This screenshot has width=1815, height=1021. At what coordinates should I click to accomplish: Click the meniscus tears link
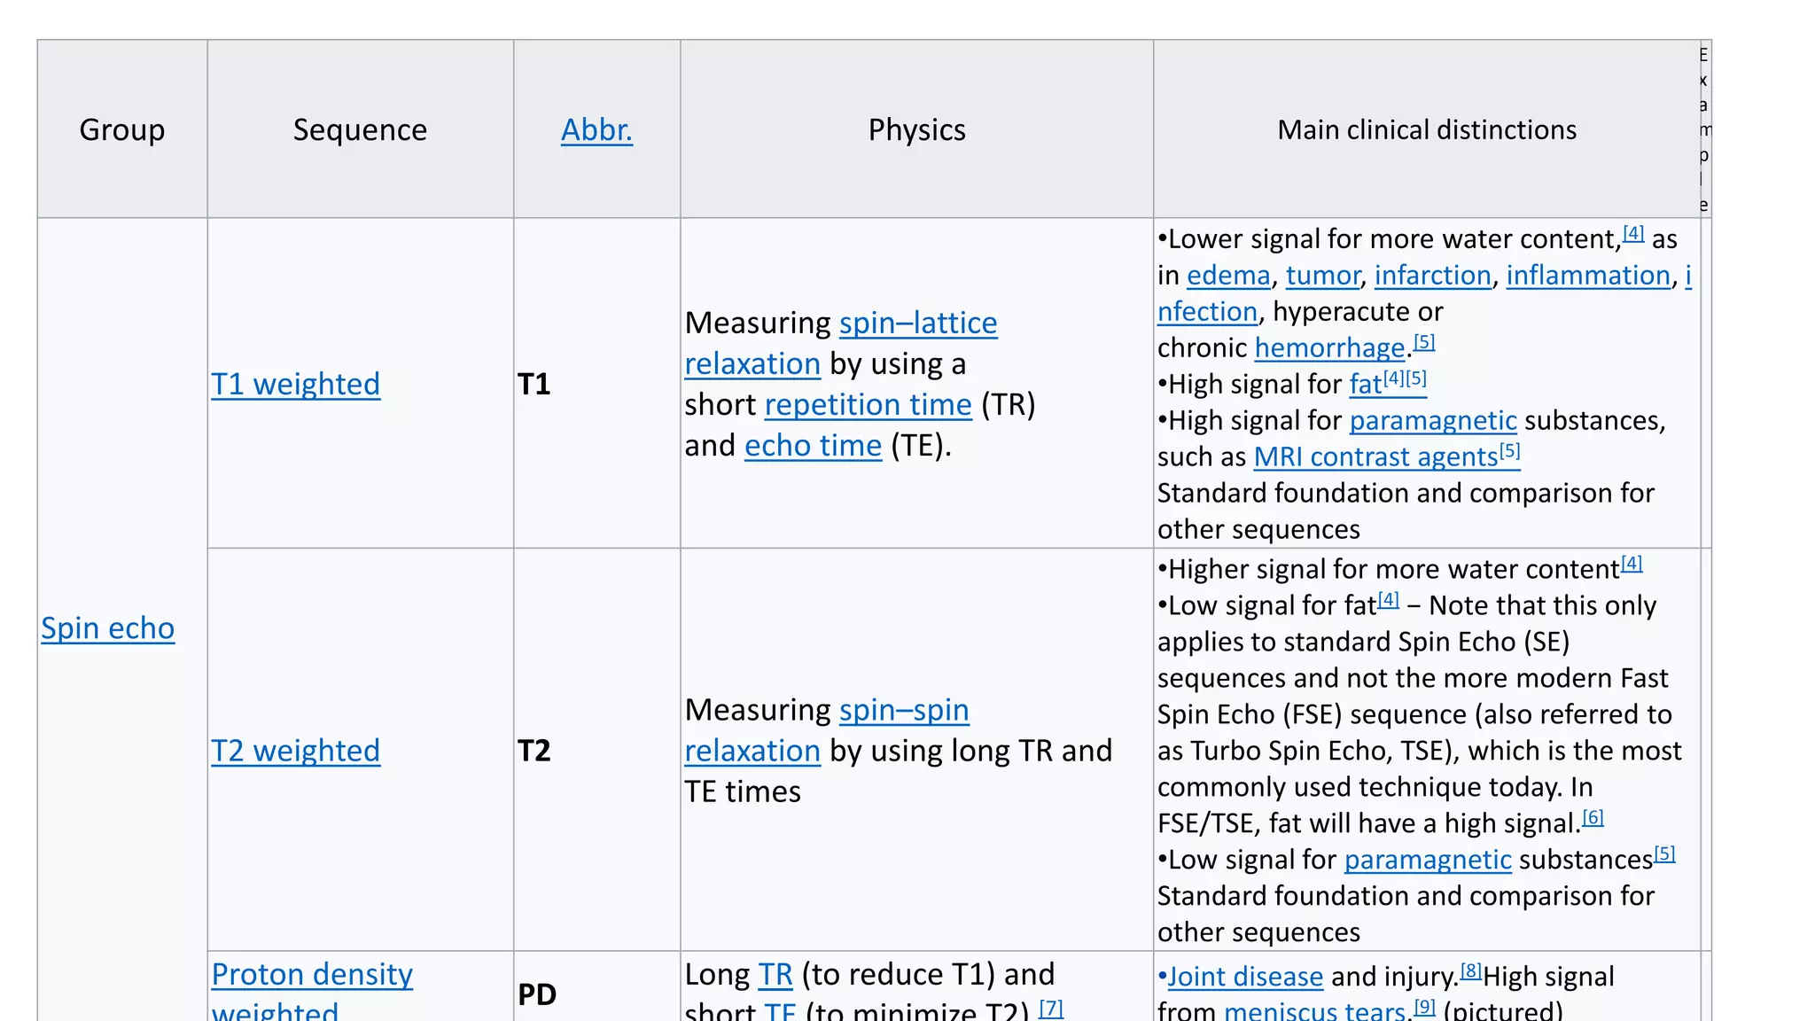coord(1314,1010)
